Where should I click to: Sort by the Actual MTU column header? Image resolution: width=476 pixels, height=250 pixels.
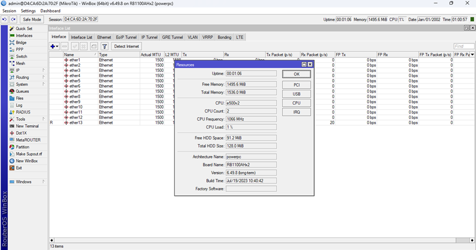click(152, 54)
